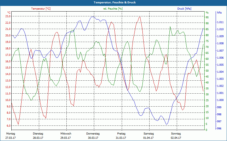Click the 16,0 temperature axis value
This screenshot has width=227, height=141.
pos(8,61)
